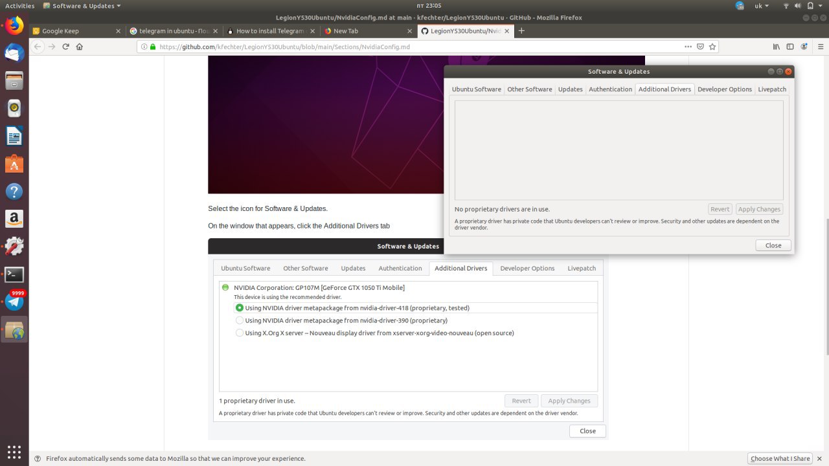Open page actions three-dot menu in URL bar

688,47
